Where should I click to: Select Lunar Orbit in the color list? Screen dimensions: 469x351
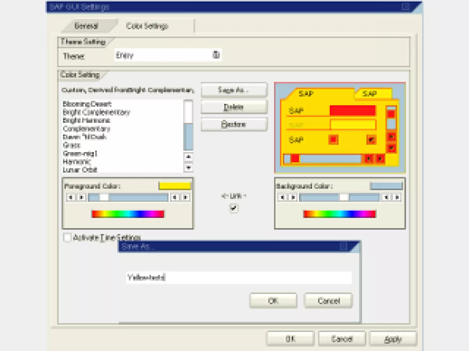pyautogui.click(x=80, y=170)
